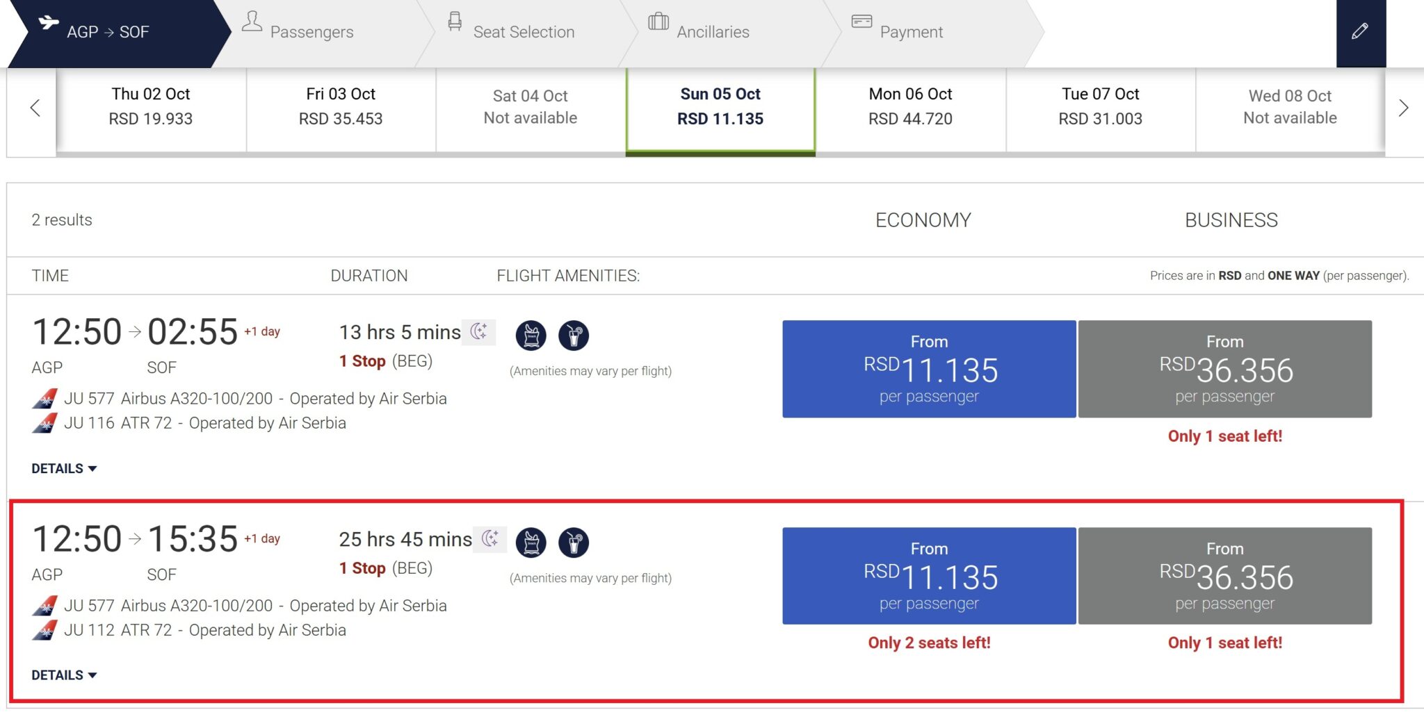
Task: Click the next dates right arrow
Action: pyautogui.click(x=1403, y=108)
